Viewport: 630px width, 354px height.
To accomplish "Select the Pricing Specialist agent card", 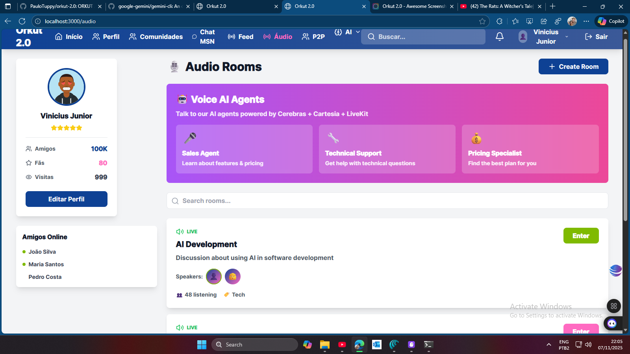I will point(530,149).
